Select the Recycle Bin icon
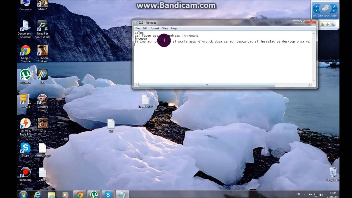 pos(333,174)
